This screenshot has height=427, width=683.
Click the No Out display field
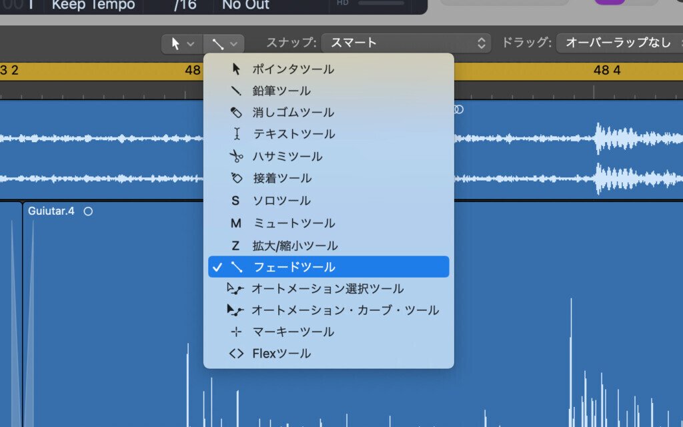tap(245, 5)
